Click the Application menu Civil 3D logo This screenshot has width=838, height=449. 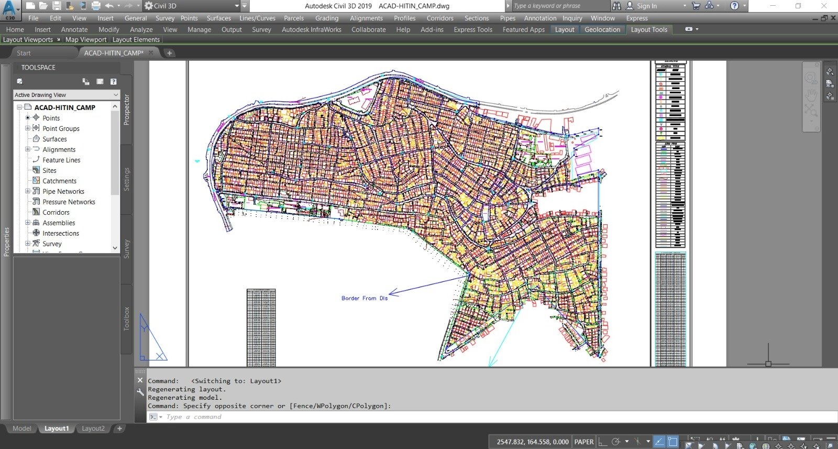(x=9, y=9)
